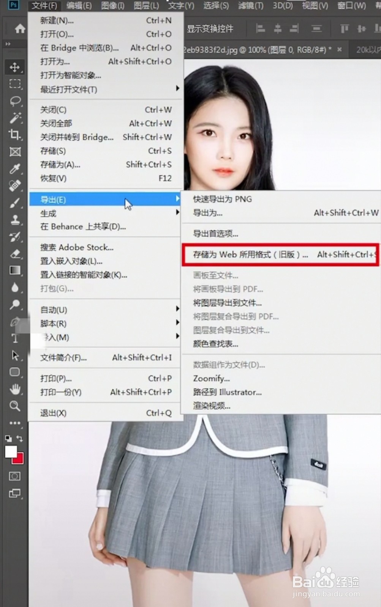The width and height of the screenshot is (381, 607).
Task: Click the Home icon in options bar
Action: (x=20, y=28)
